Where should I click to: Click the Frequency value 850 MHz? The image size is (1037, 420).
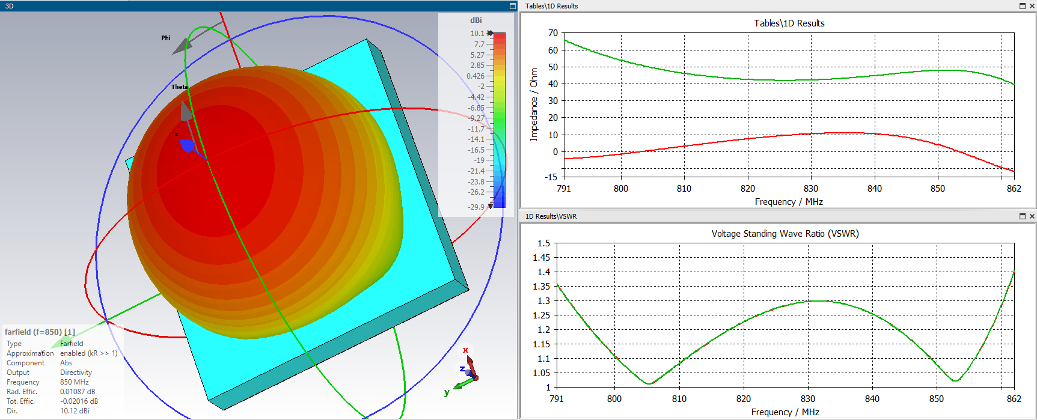coord(75,382)
